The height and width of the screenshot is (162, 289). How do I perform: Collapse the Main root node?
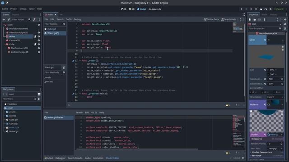(3, 25)
